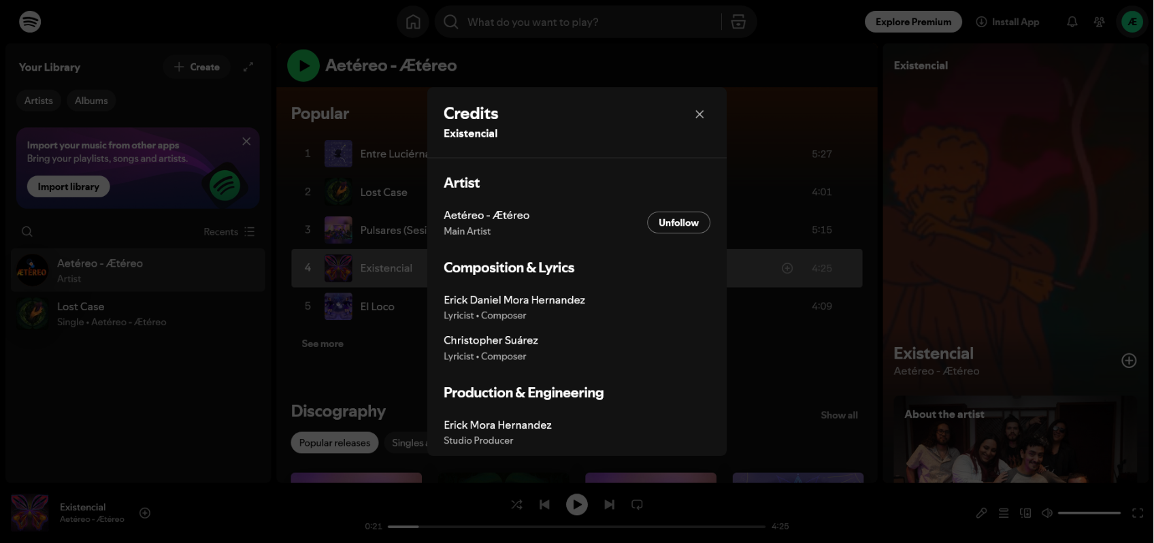Open the user profile avatar
This screenshot has height=543, width=1154.
pos(1132,22)
